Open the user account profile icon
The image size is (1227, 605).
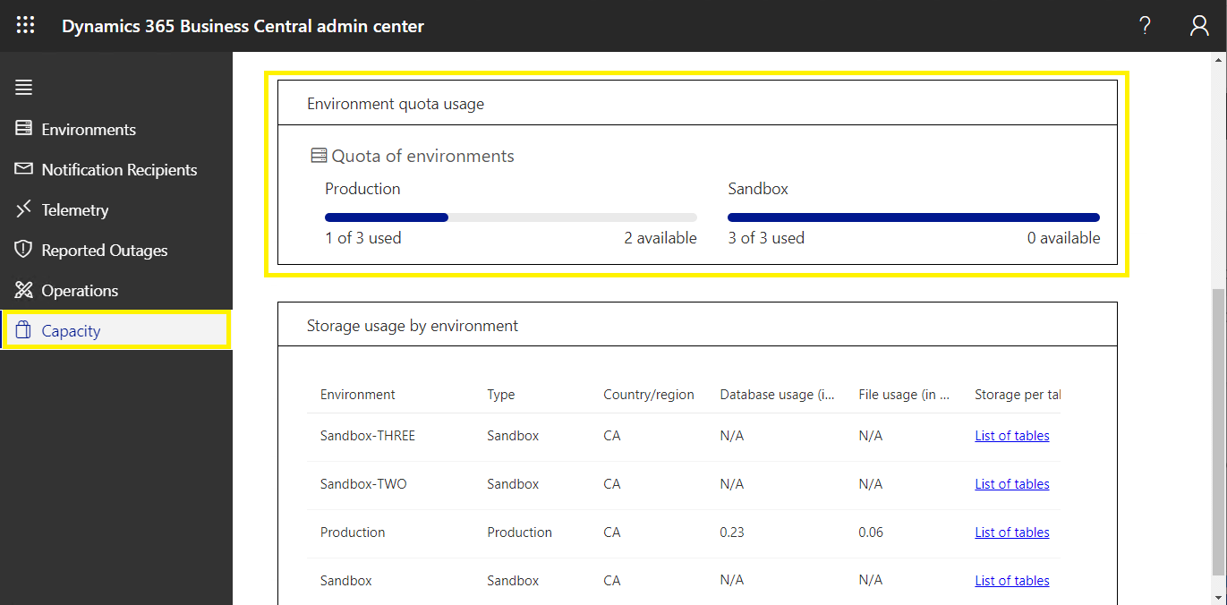click(1199, 26)
